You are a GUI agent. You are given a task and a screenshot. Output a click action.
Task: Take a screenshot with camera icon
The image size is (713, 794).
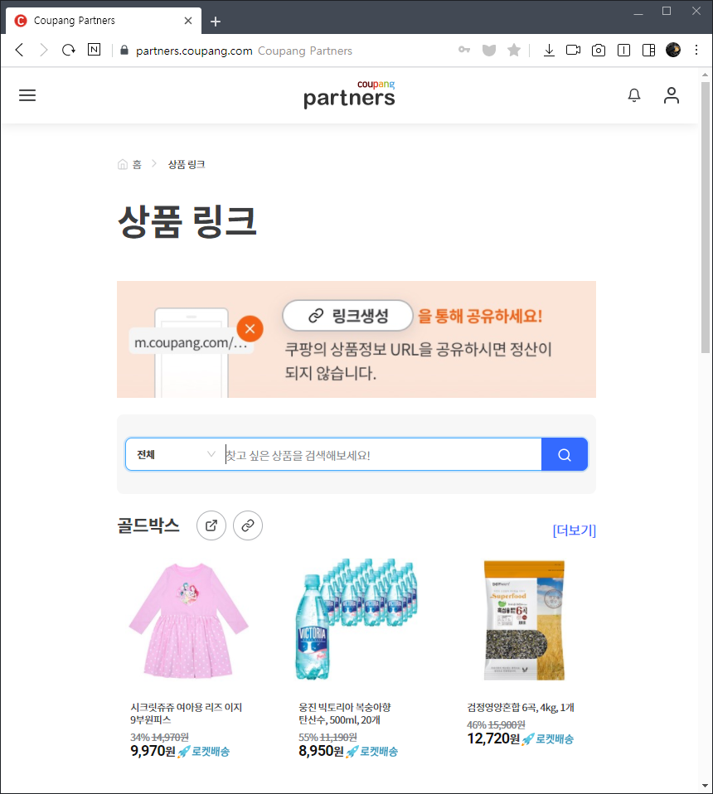click(x=599, y=50)
